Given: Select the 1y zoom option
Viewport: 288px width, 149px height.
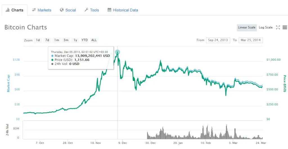Looking at the screenshot, I should click(x=75, y=40).
